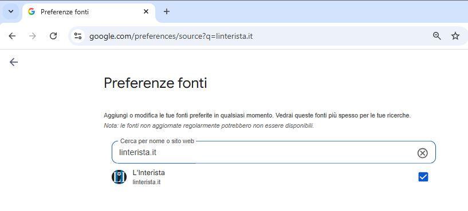Screen dimensions: 468x211
Task: Bookmark this page with the star
Action: click(x=455, y=36)
